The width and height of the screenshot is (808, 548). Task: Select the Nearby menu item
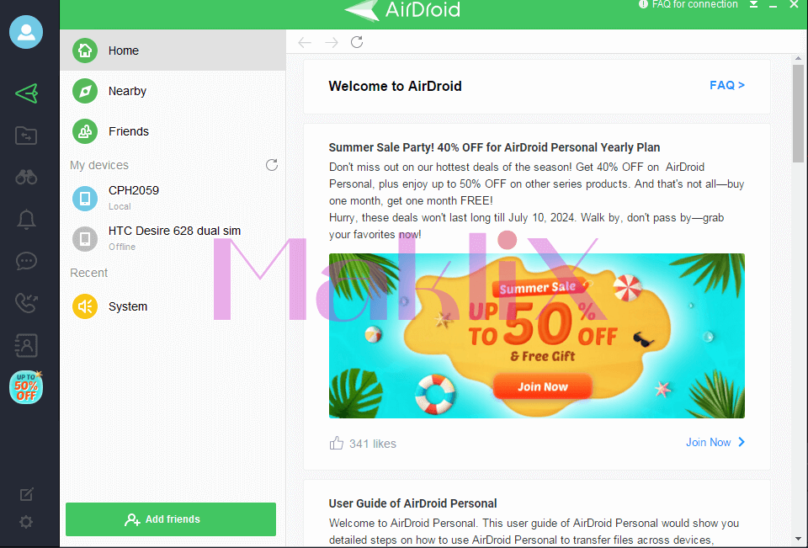[173, 91]
